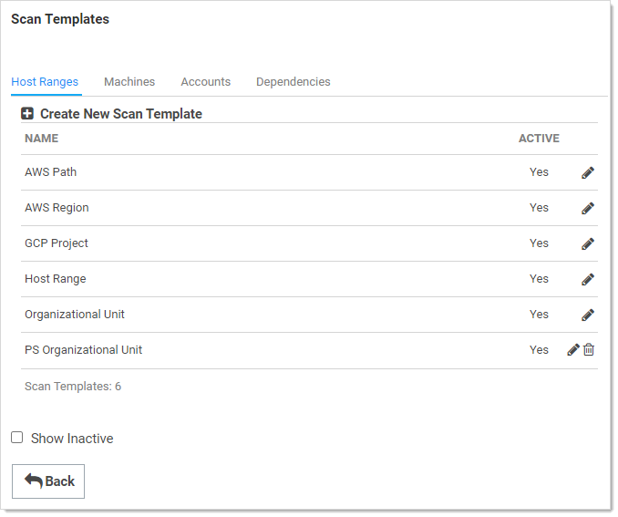Viewport: 618px width, 517px height.
Task: Select the AWS Path row name
Action: coord(50,172)
